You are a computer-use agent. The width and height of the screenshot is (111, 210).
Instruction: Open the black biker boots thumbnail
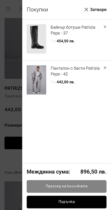pos(36,39)
